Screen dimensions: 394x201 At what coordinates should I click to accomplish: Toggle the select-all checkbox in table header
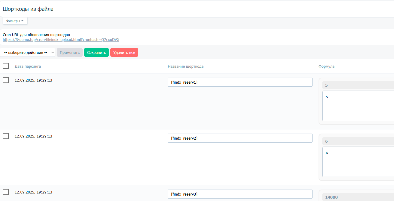tap(6, 66)
